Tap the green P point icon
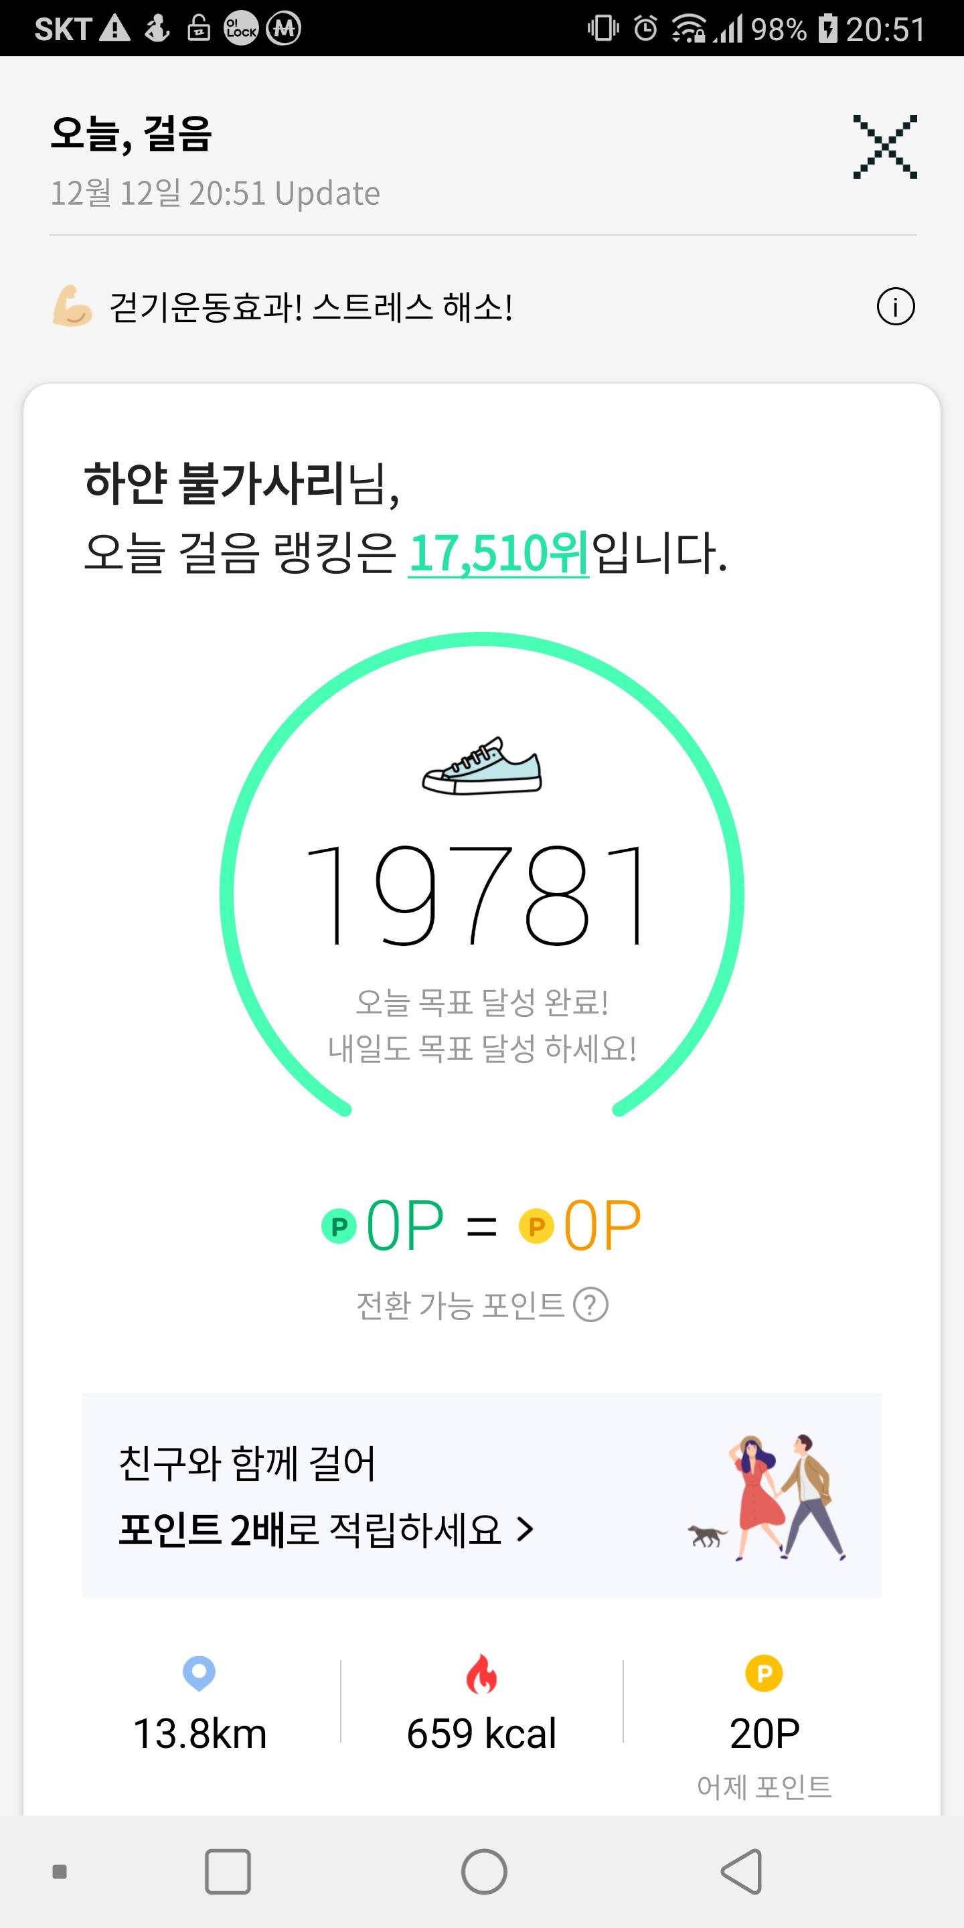964x1928 pixels. coord(339,1226)
